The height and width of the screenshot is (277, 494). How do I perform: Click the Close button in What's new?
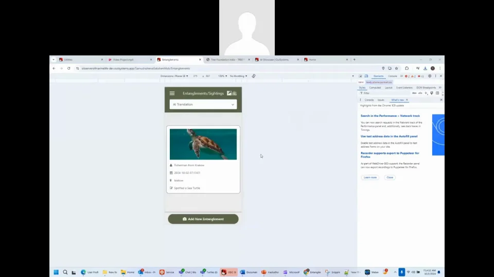[390, 177]
